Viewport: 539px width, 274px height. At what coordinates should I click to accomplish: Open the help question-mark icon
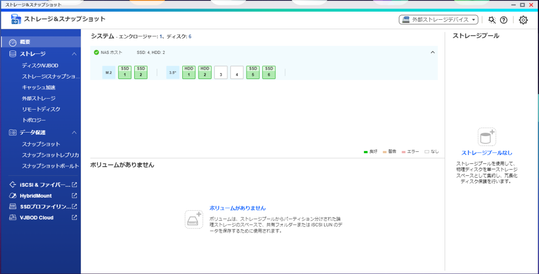pyautogui.click(x=504, y=20)
